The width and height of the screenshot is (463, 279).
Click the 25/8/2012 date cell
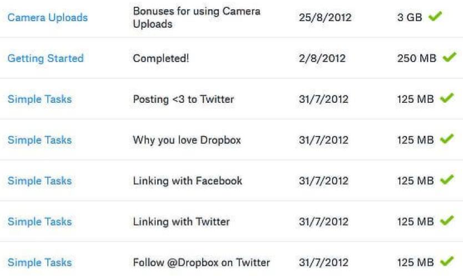click(325, 17)
